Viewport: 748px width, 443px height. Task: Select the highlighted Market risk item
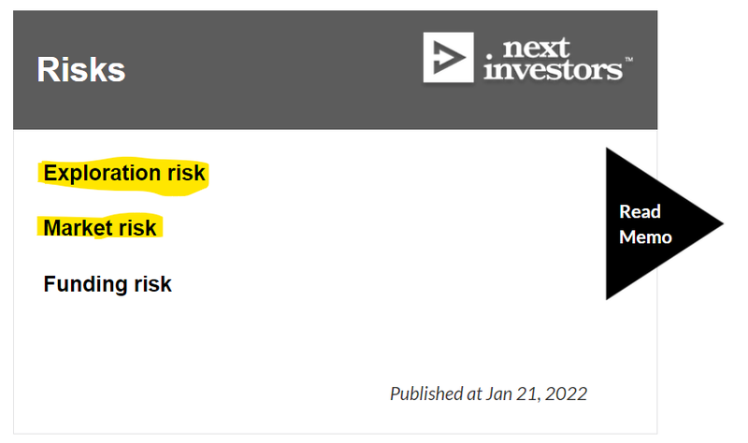point(100,227)
